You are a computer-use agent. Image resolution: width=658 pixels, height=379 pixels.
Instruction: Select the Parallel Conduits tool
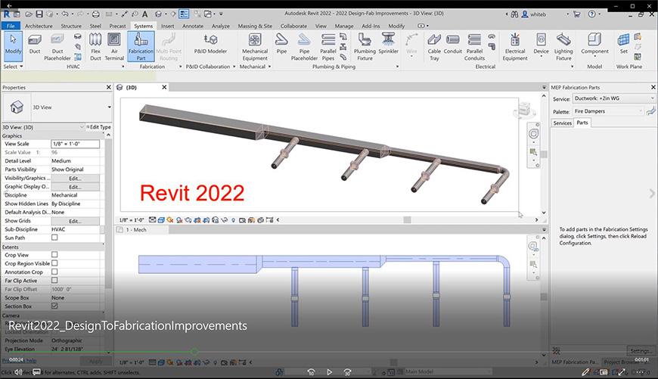(x=475, y=47)
